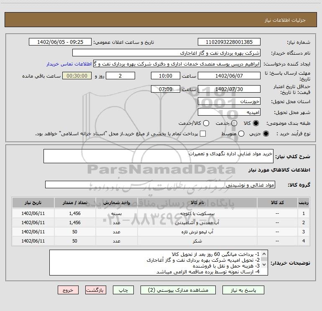322x311 pixels.
Task: Click the نام دستگاه خریدار field
Action: tap(166, 53)
